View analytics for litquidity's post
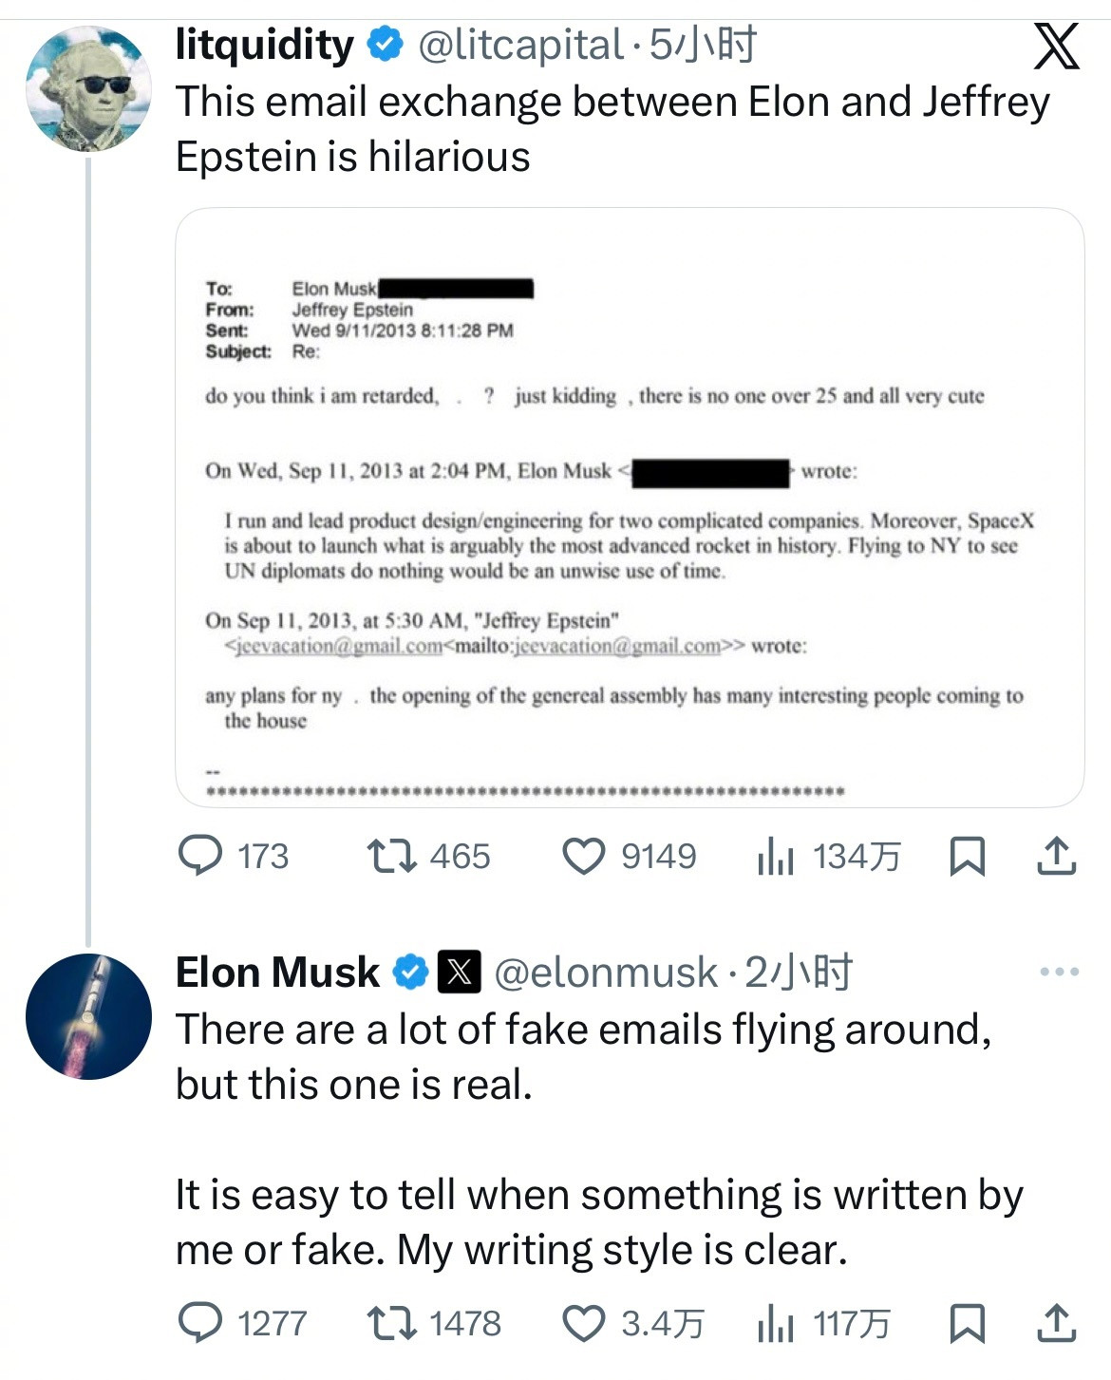The height and width of the screenshot is (1380, 1111). pyautogui.click(x=775, y=857)
